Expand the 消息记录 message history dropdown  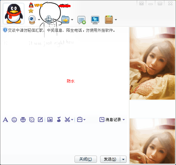(x=124, y=120)
